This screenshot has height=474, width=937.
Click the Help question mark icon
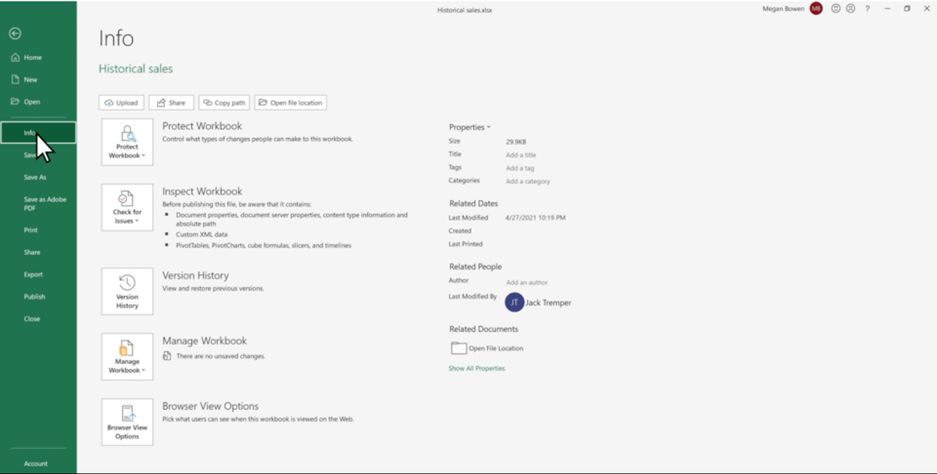tap(868, 9)
